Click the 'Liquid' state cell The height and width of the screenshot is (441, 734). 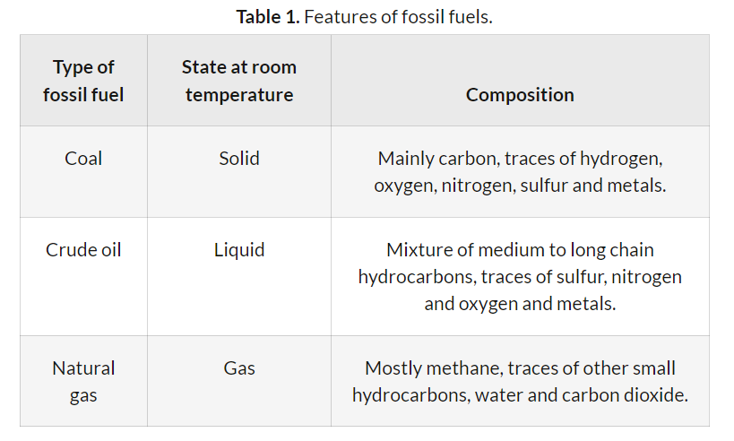point(239,249)
